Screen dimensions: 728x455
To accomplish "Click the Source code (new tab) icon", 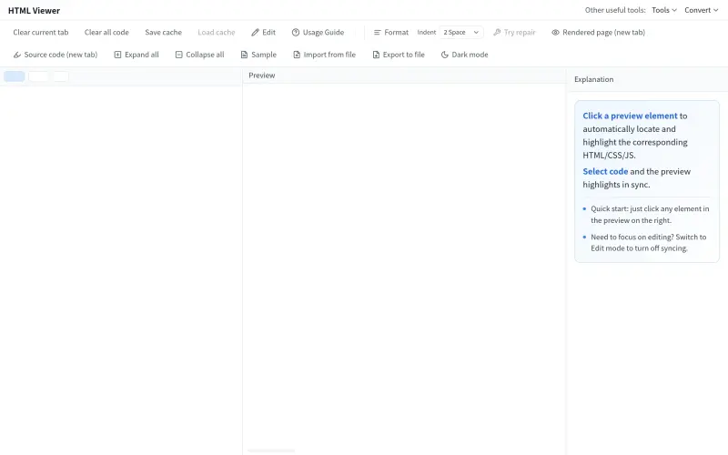I will pos(17,55).
